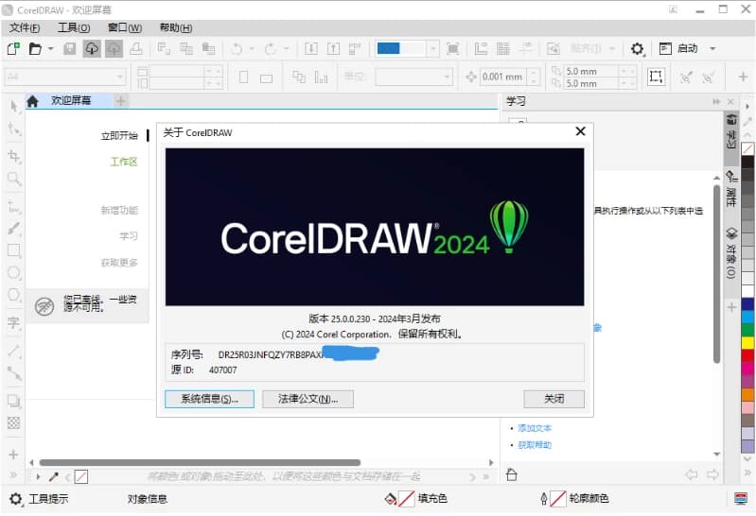Open the 对象 docker side tab
756x516 pixels.
[x=731, y=253]
